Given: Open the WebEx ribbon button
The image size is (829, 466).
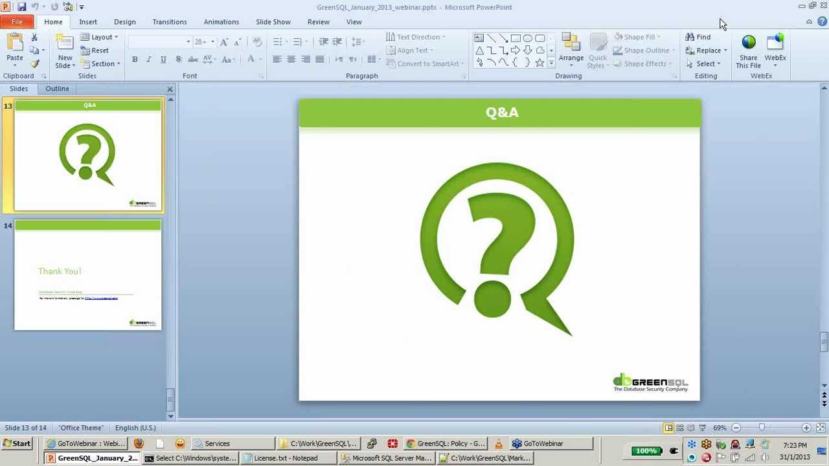Looking at the screenshot, I should 775,50.
